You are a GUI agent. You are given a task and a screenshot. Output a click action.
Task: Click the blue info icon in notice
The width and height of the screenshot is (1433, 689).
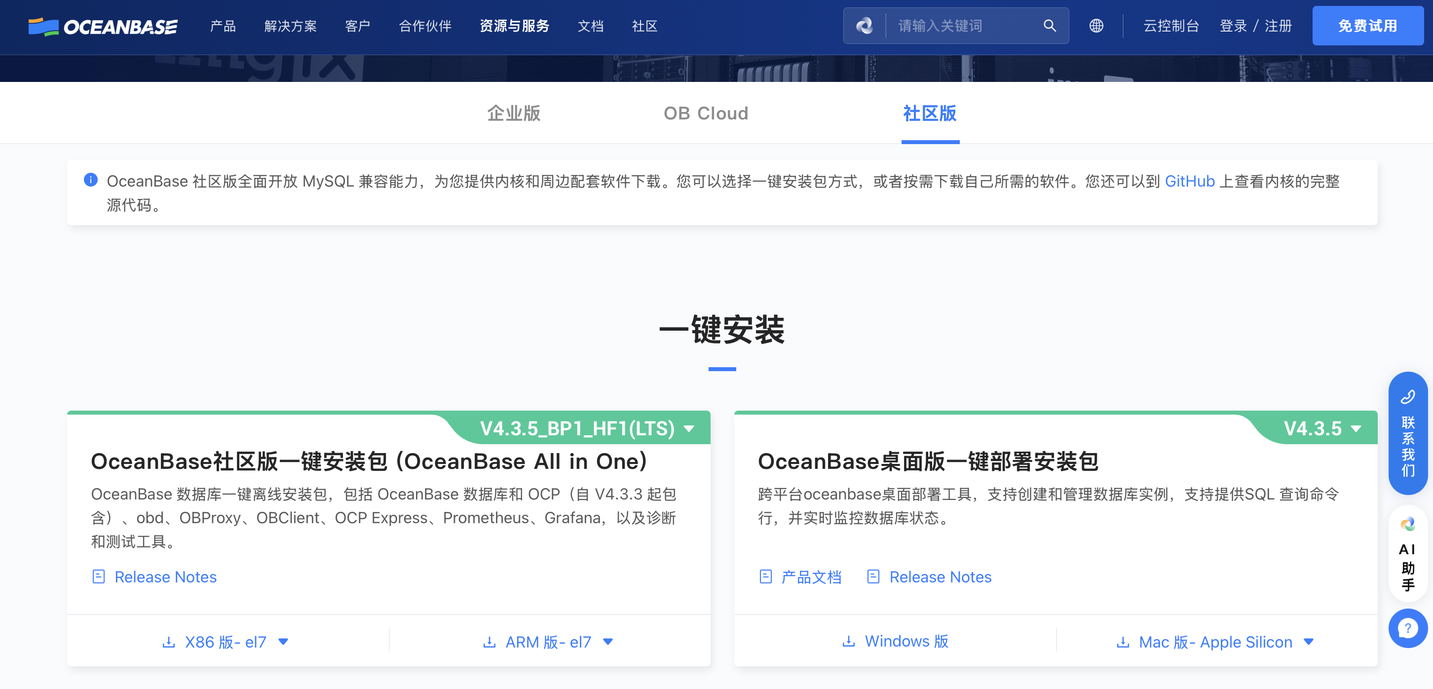click(x=91, y=180)
